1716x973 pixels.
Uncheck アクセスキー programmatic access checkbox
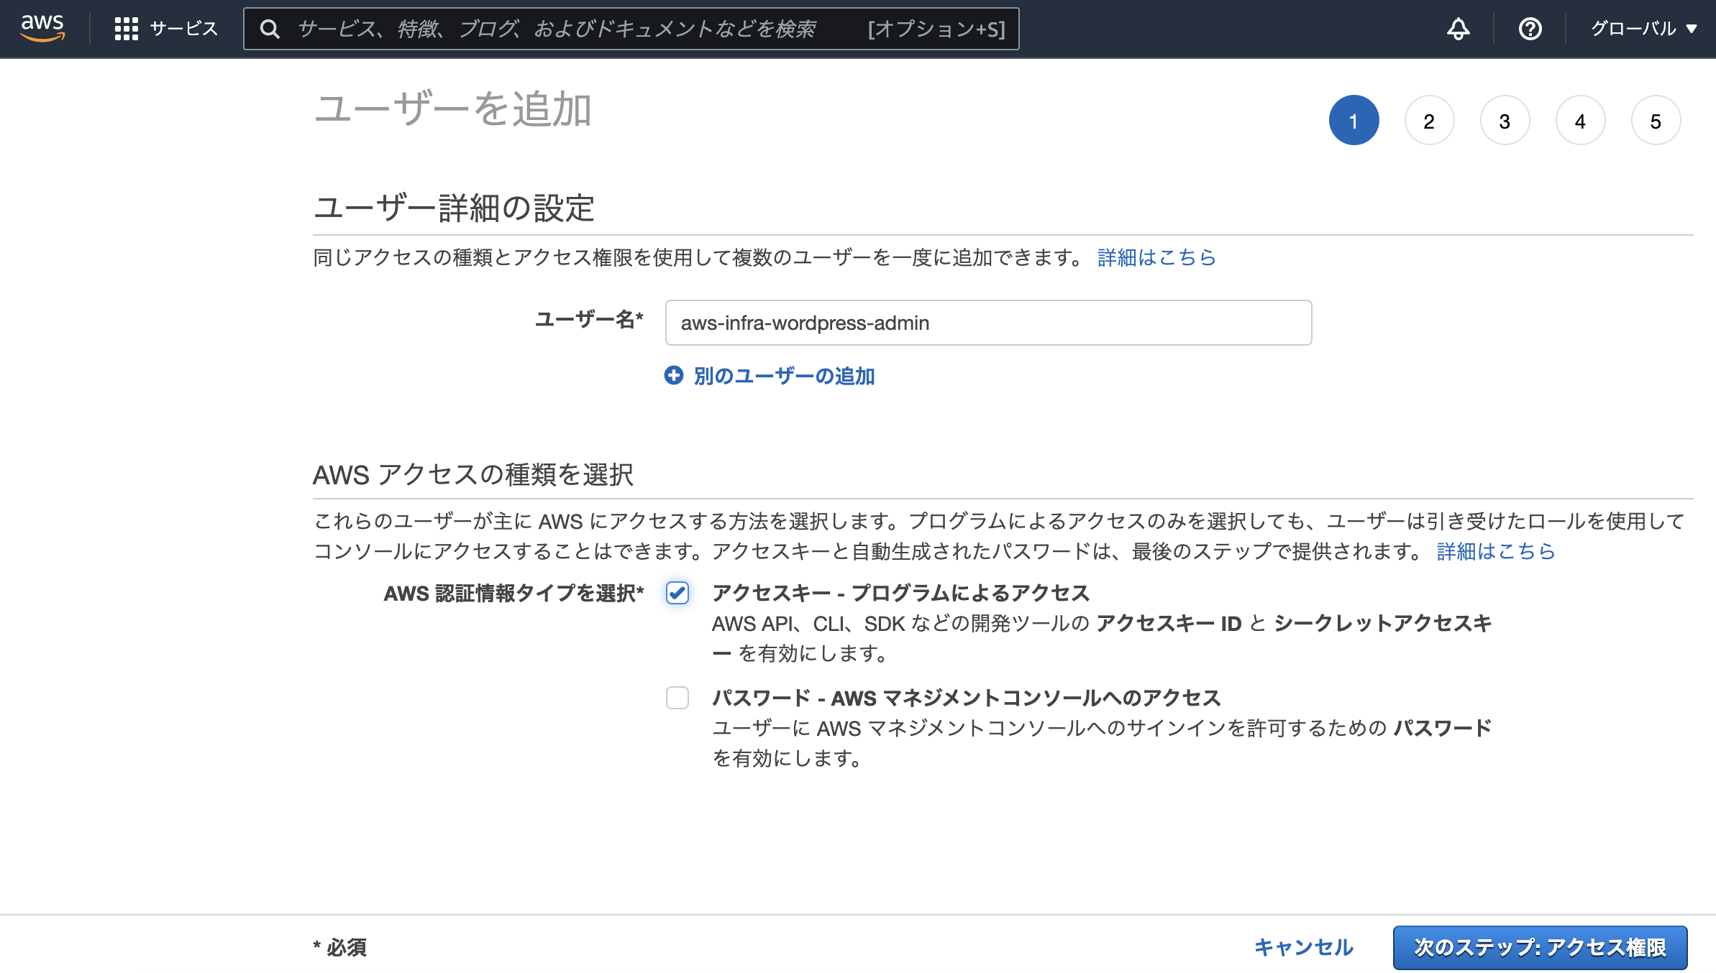pos(677,594)
